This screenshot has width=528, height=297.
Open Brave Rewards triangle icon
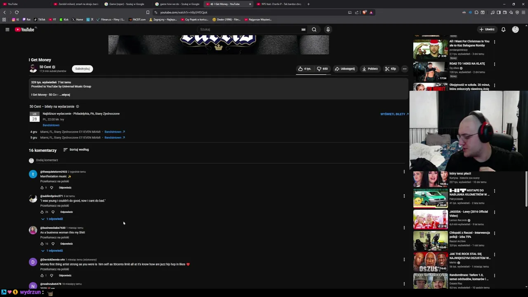click(371, 12)
